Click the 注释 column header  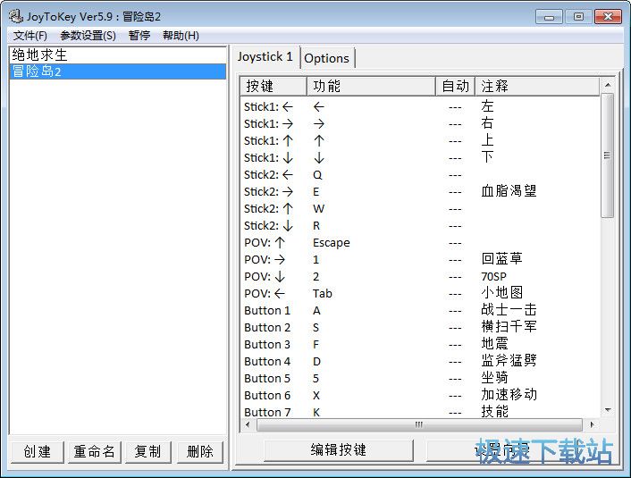click(x=536, y=87)
